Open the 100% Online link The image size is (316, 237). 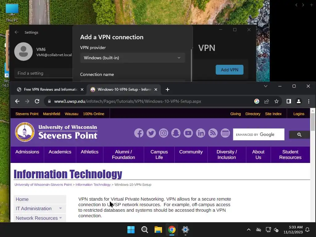click(x=94, y=114)
